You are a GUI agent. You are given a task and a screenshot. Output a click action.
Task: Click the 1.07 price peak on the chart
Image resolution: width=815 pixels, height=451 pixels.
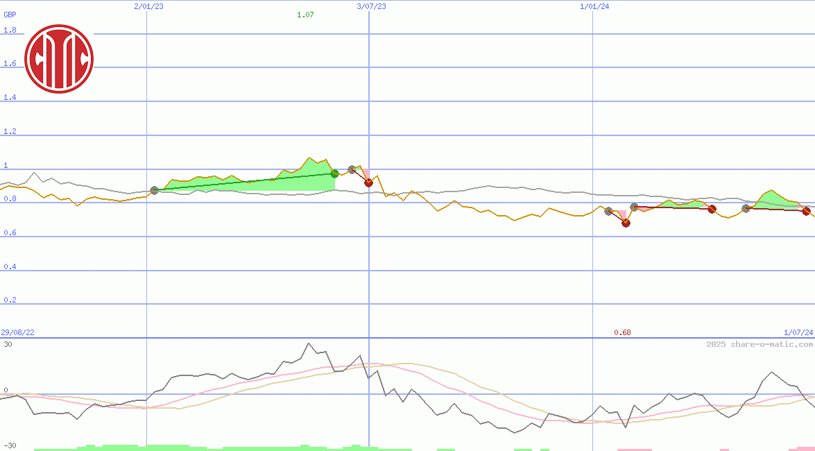(x=309, y=158)
